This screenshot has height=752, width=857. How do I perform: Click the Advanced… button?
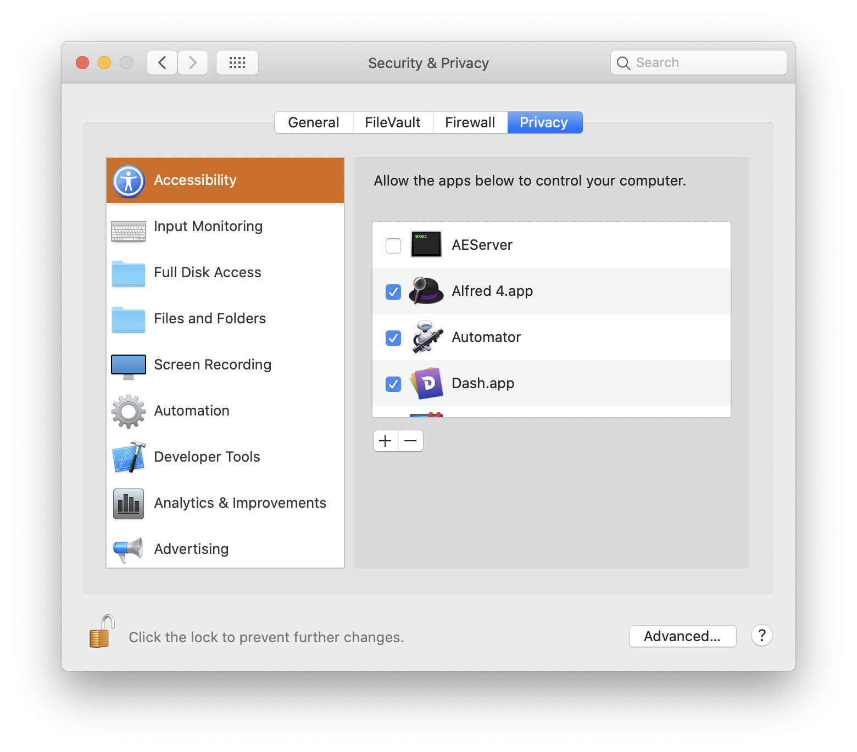point(682,636)
